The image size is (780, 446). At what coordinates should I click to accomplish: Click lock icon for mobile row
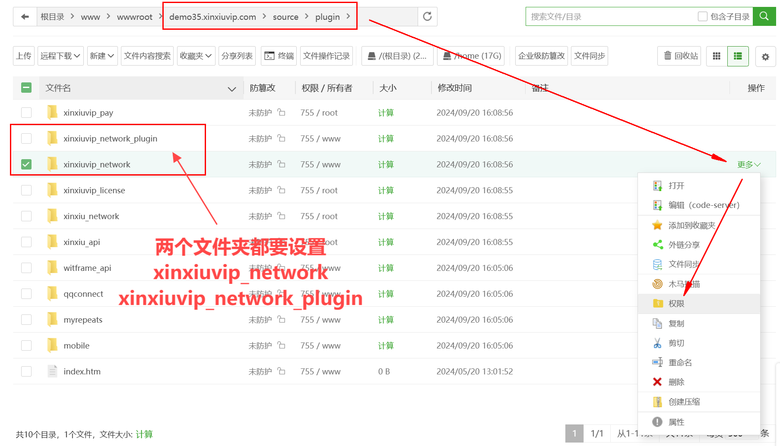(281, 345)
